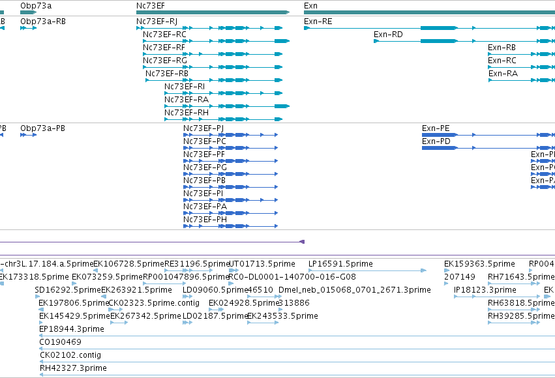Select EST EK024928.5prime

(x=244, y=304)
